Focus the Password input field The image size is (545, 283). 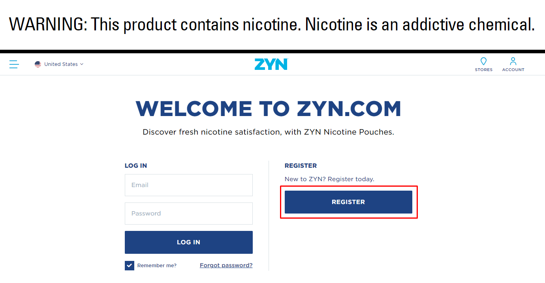point(189,214)
